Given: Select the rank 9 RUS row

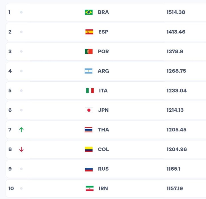Looking at the screenshot, I should click(x=106, y=169).
